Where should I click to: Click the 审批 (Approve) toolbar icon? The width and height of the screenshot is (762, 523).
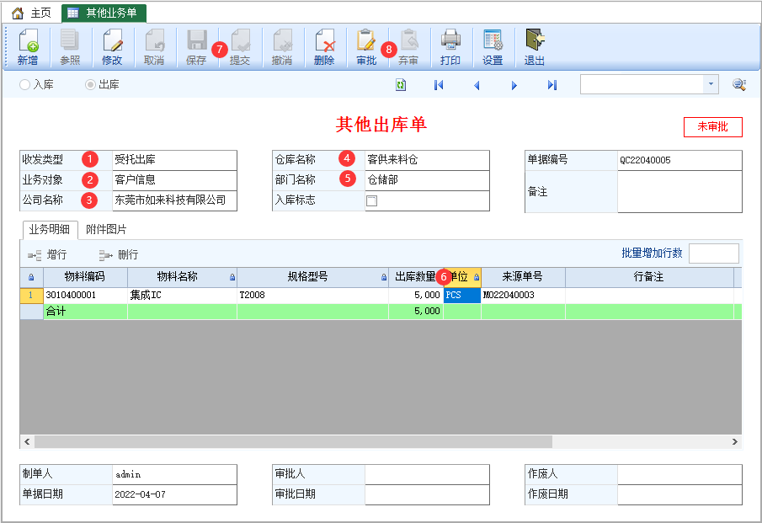point(366,46)
